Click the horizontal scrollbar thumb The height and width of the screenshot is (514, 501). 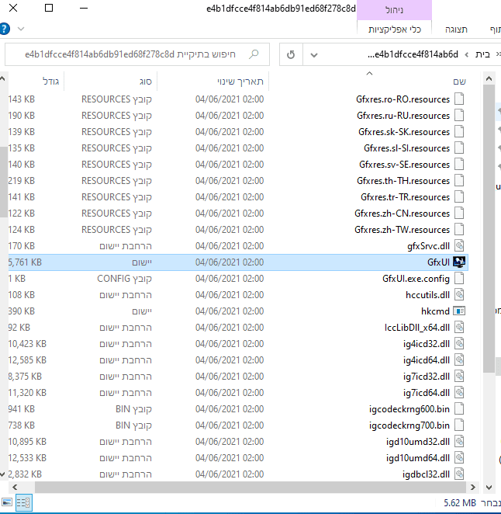click(x=250, y=487)
